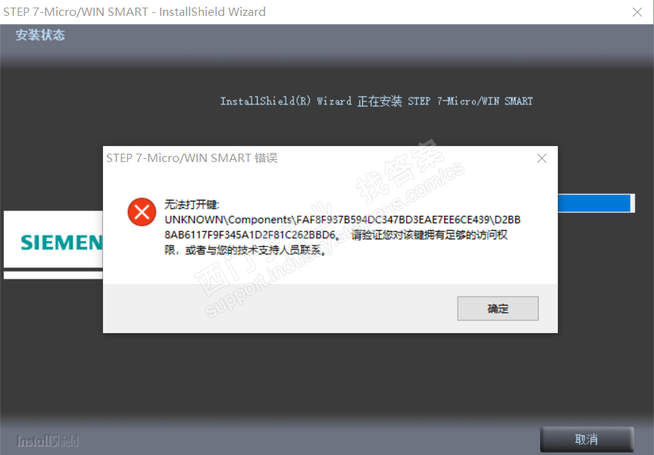Click the gray footer area beside 确定
Viewport: 654px width, 455px height.
tap(280, 308)
